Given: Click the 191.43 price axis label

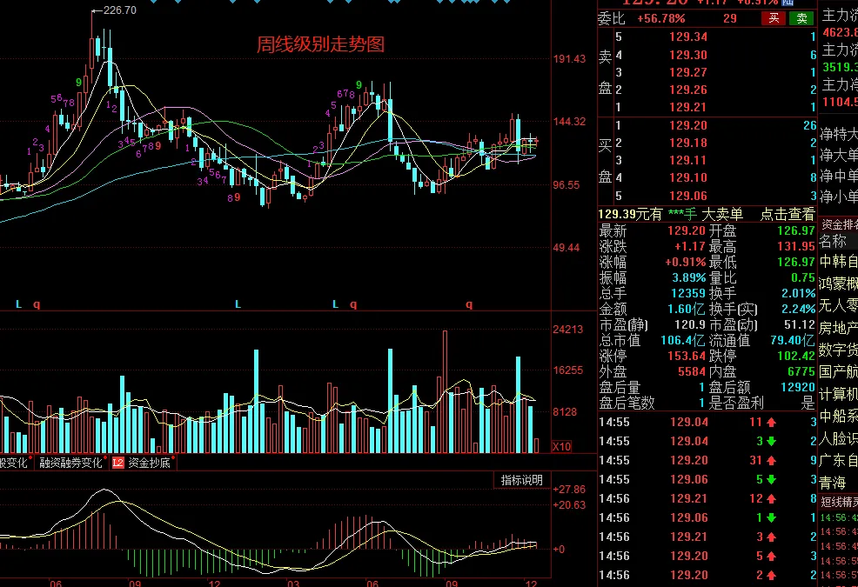Looking at the screenshot, I should tap(569, 58).
